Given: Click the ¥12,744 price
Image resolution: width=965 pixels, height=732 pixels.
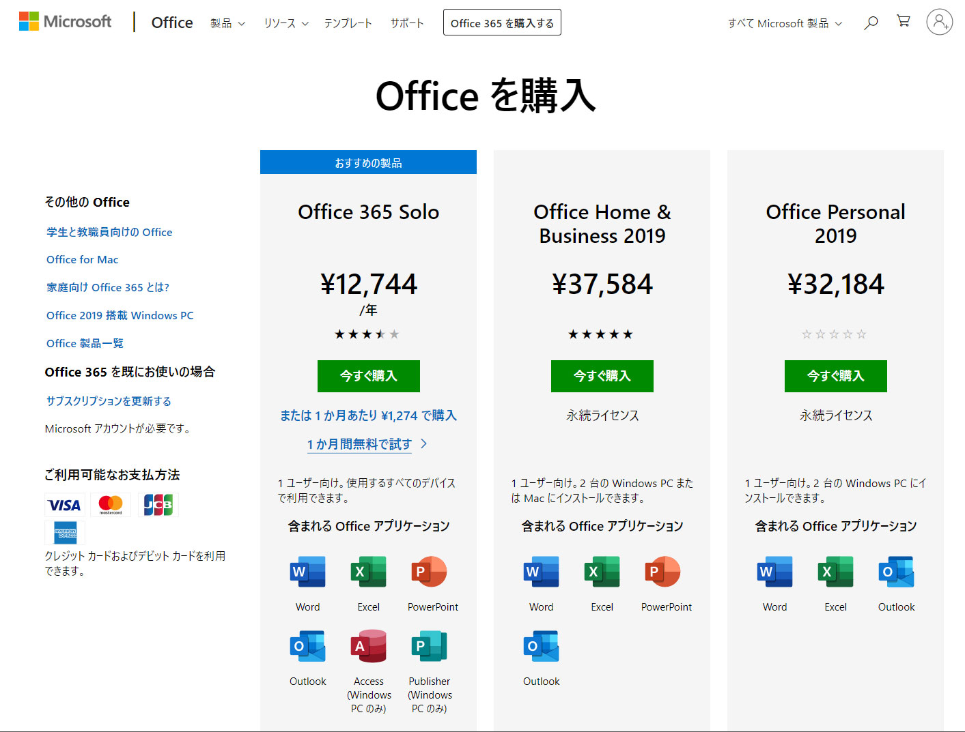Looking at the screenshot, I should [x=369, y=284].
